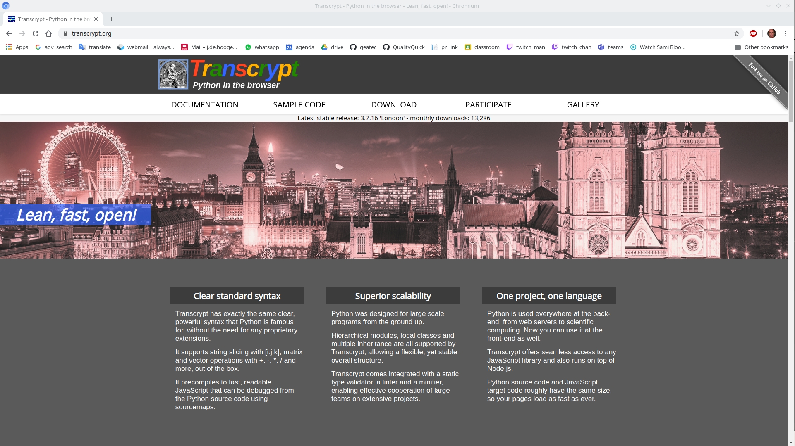Open the SAMPLE CODE menu item
This screenshot has width=795, height=446.
click(x=299, y=104)
